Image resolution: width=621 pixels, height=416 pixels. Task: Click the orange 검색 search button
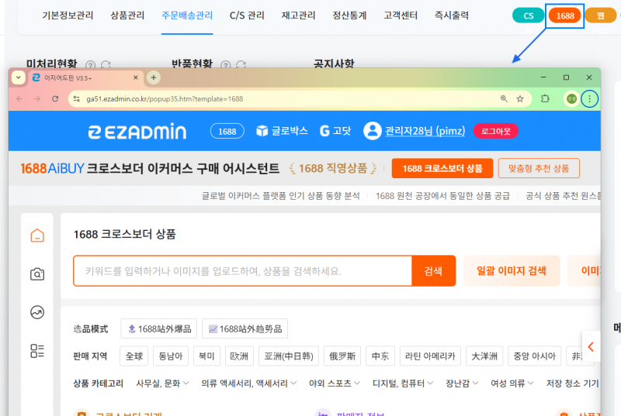coord(433,271)
